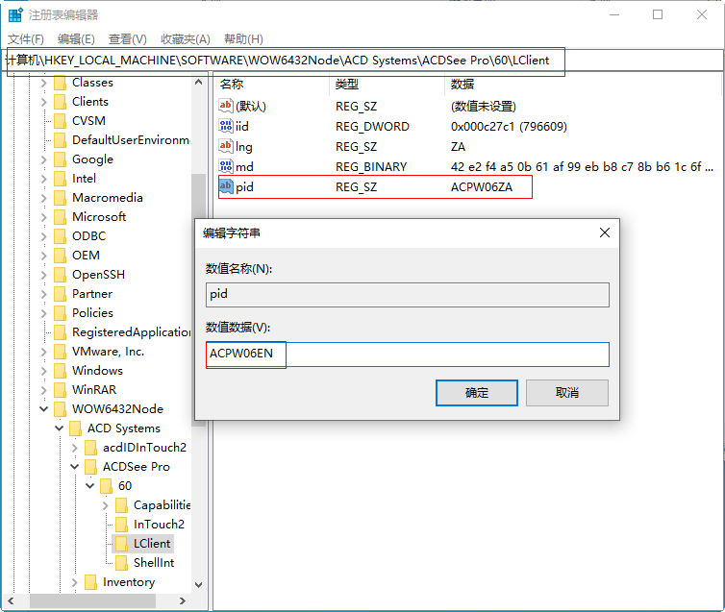Click the InTouch2 folder icon

coord(121,525)
